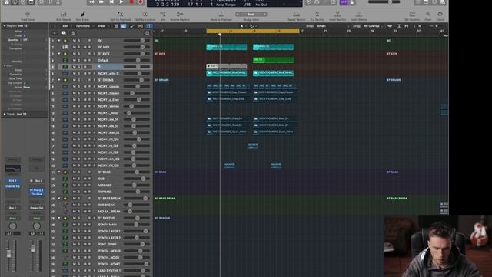
Task: Open the Editors scissors icon
Action: point(58,2)
